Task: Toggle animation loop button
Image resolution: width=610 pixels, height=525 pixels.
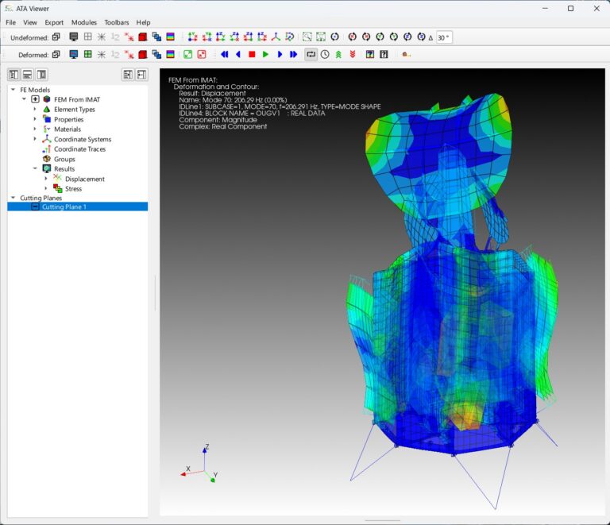Action: point(311,55)
